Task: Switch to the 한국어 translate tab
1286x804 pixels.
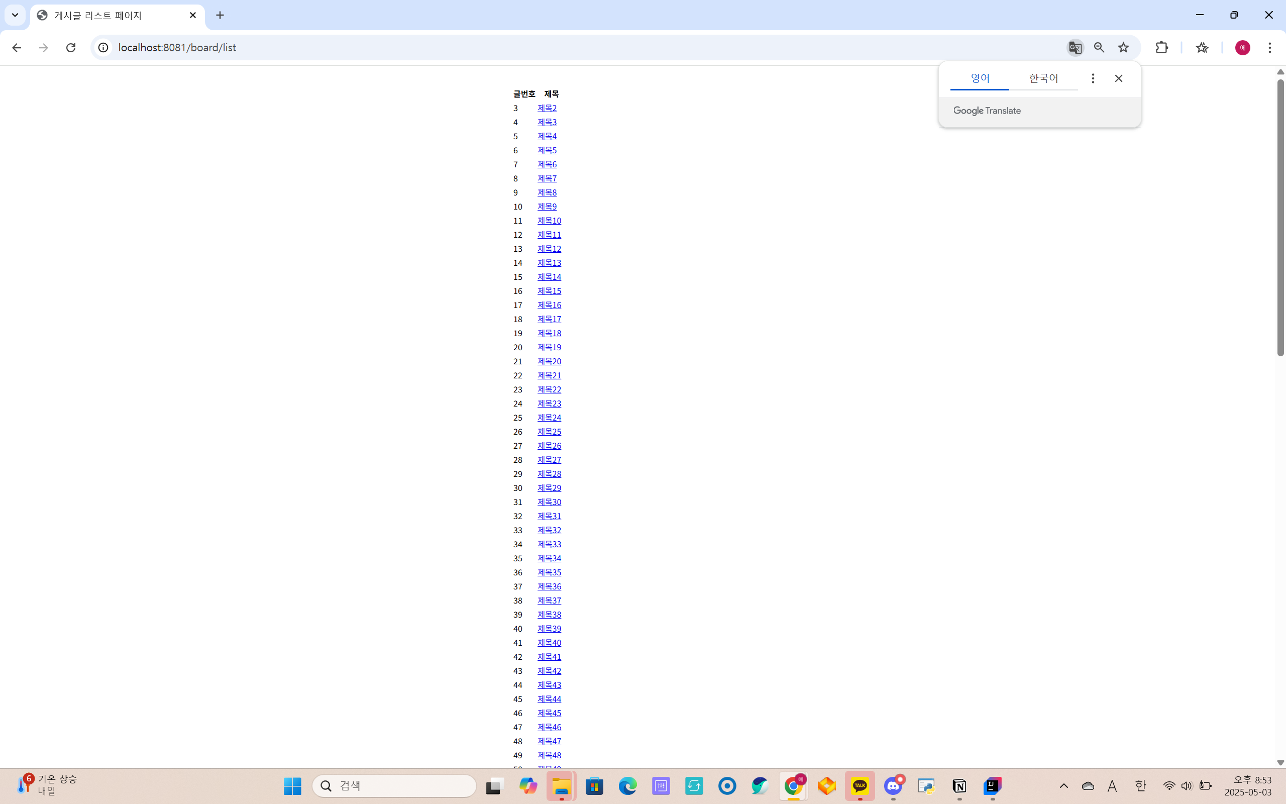Action: pos(1043,79)
